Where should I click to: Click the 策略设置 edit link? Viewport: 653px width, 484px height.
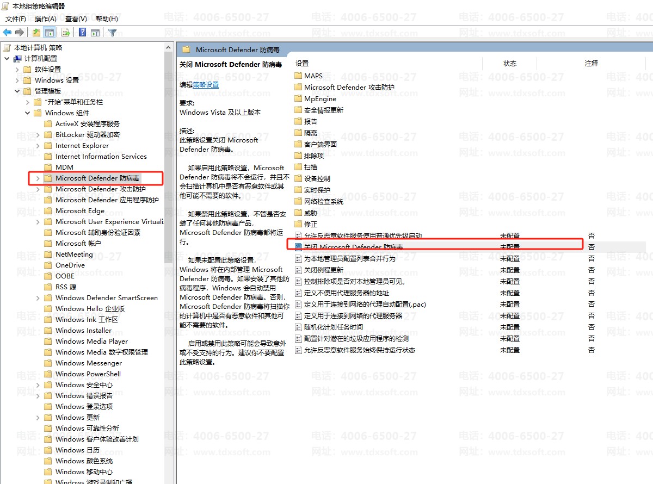click(x=206, y=85)
